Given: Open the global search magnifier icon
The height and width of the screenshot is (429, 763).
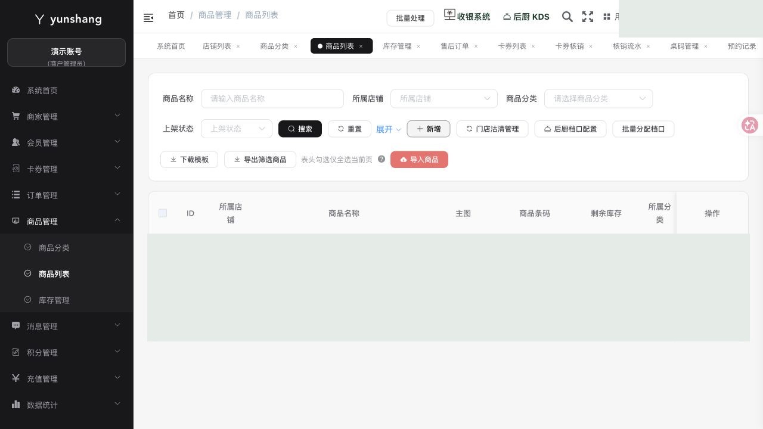Looking at the screenshot, I should coord(567,17).
